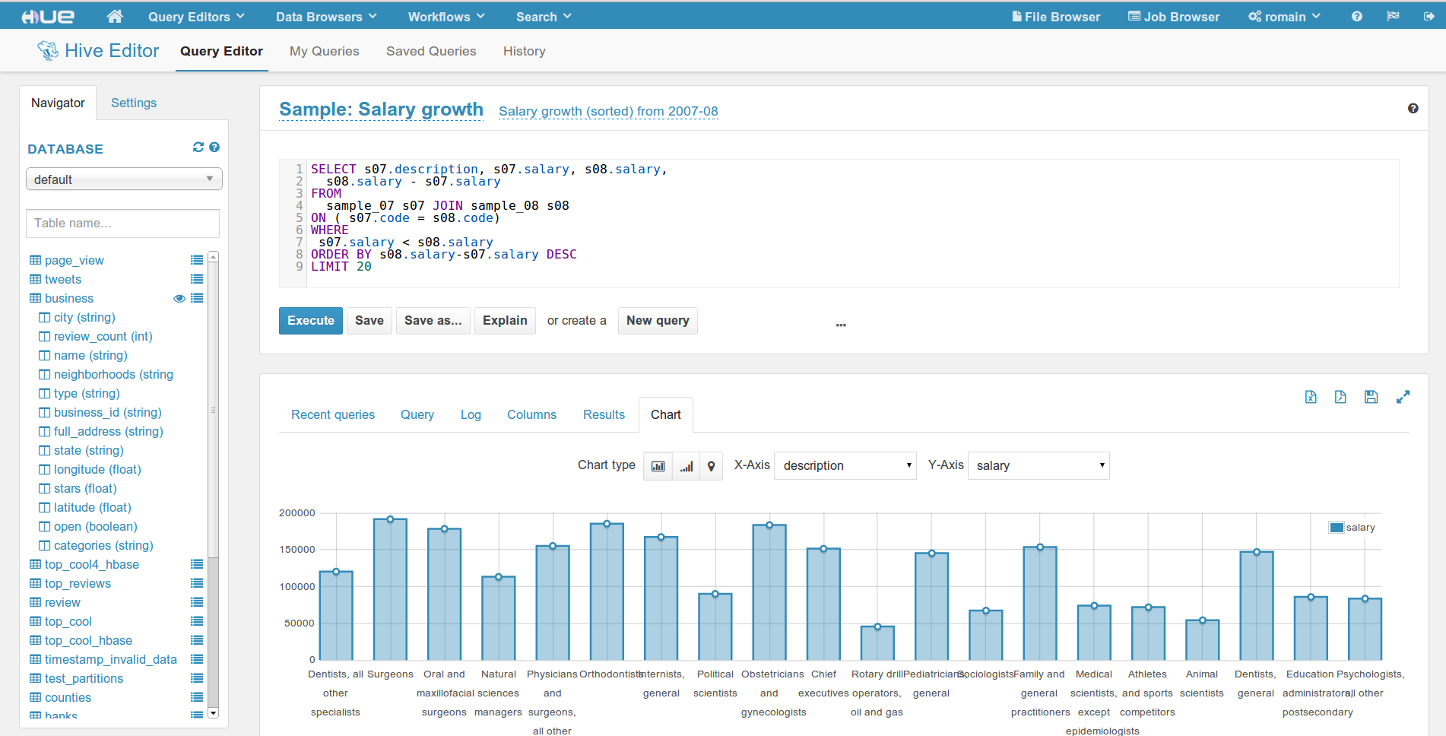Image resolution: width=1446 pixels, height=736 pixels.
Task: Open the Saved Queries tab
Action: pos(431,51)
